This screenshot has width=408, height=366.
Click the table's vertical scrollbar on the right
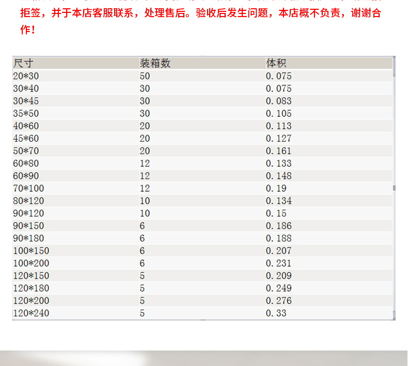pos(394,188)
